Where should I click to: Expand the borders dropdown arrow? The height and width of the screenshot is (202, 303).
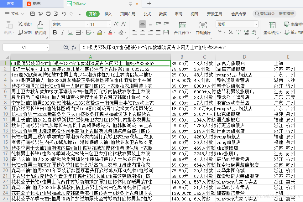tap(83, 33)
